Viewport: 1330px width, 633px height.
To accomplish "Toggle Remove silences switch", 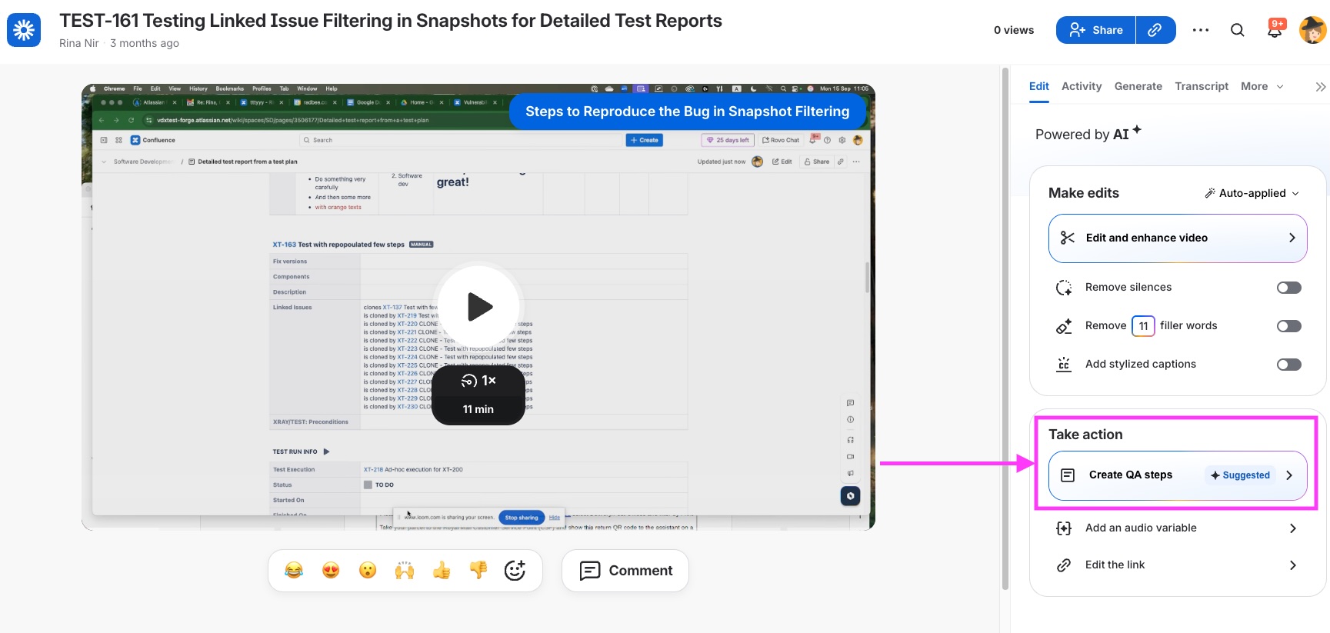I will (1288, 288).
